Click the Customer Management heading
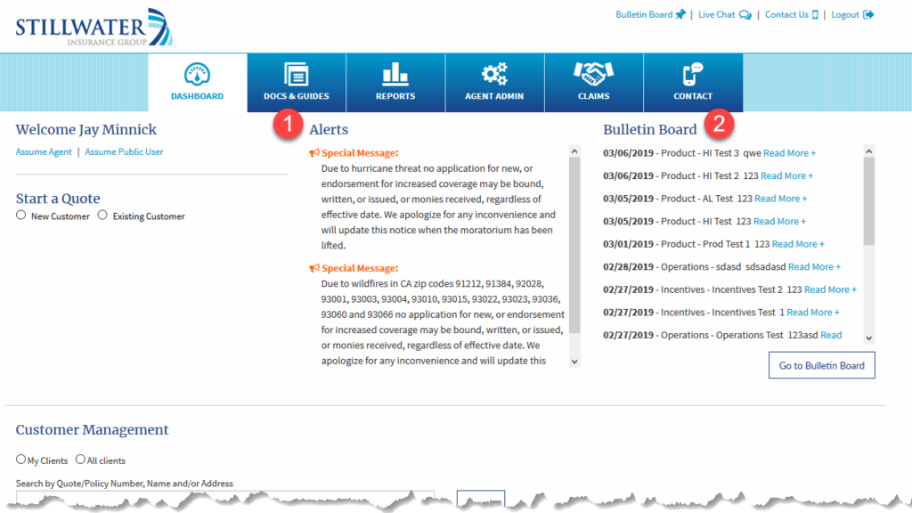 click(x=92, y=430)
